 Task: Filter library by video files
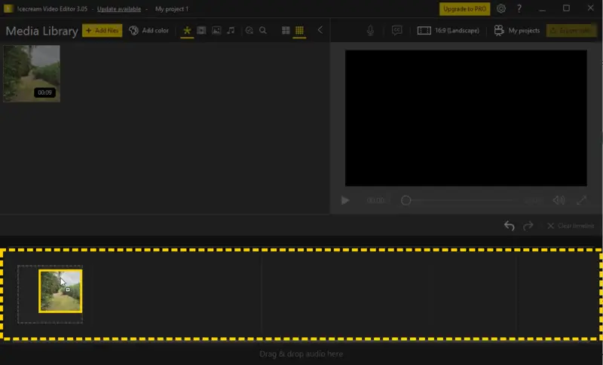coord(201,30)
